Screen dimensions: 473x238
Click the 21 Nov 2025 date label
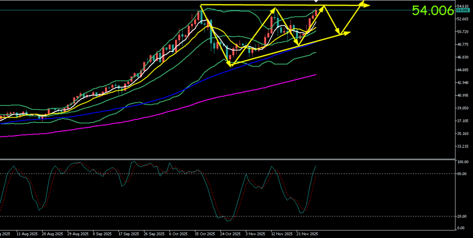click(306, 234)
